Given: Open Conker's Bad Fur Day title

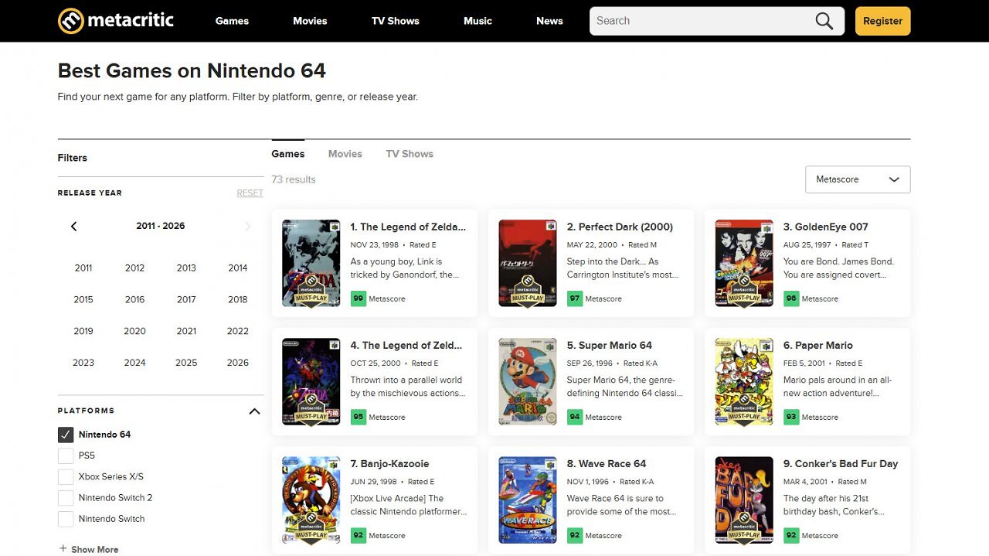Looking at the screenshot, I should click(840, 464).
